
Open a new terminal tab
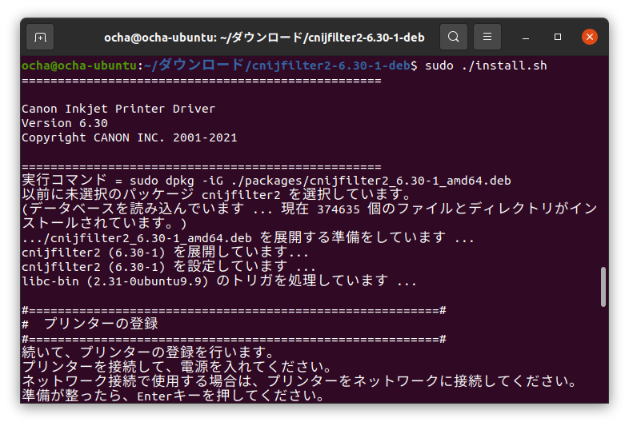pyautogui.click(x=40, y=38)
